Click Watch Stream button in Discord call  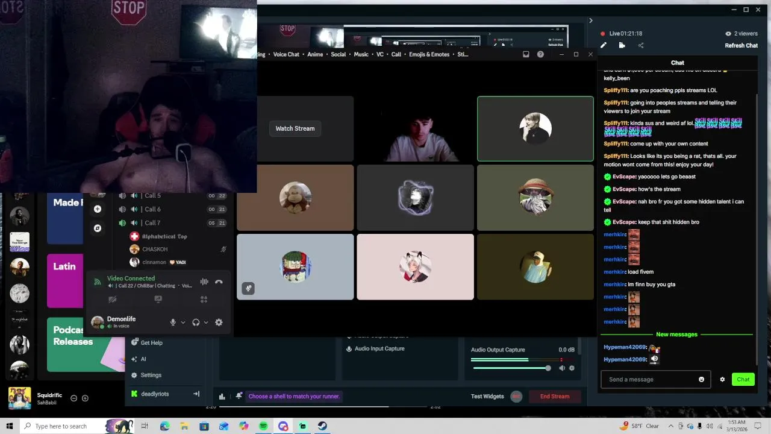[295, 128]
